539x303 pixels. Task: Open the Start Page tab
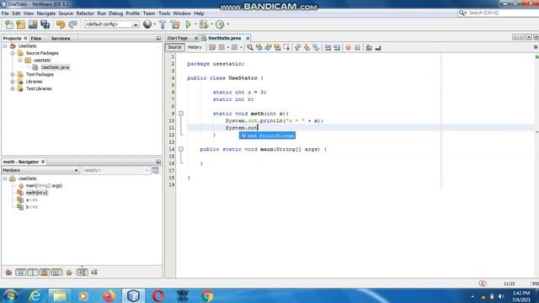click(x=178, y=38)
